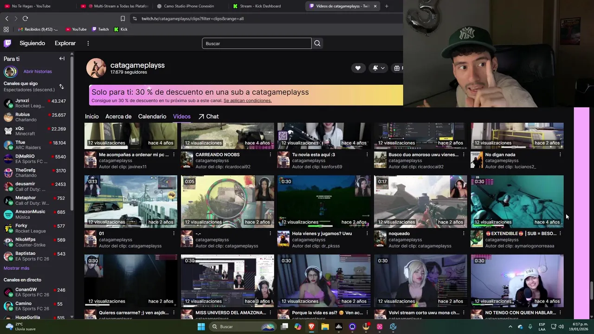Sort followed channels using the arrows icon
The height and width of the screenshot is (334, 594).
(61, 87)
